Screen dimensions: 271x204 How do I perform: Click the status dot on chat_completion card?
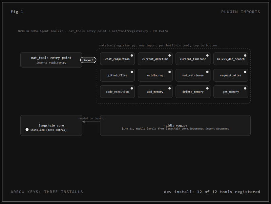tap(132, 56)
